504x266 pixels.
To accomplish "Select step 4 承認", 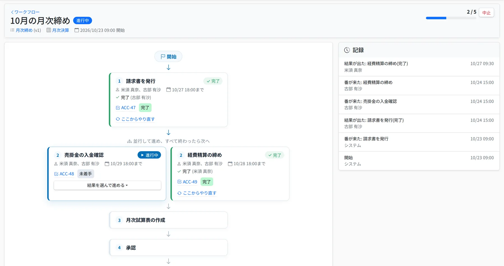I will pos(168,248).
